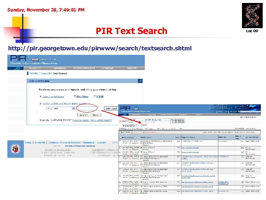Viewport: 266px width, 200px height.
Task: Open About PIR in the Text Search page's menu
Action: coord(35,68)
